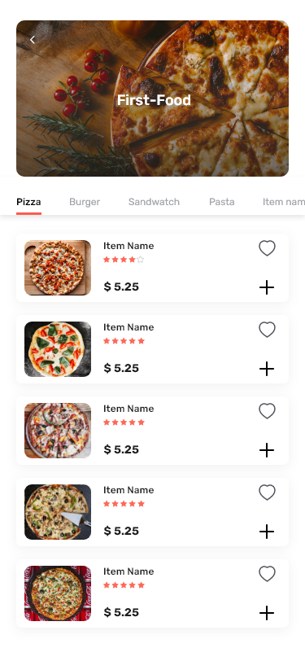
Task: Favorite the first pizza item with heart
Action: pyautogui.click(x=267, y=248)
